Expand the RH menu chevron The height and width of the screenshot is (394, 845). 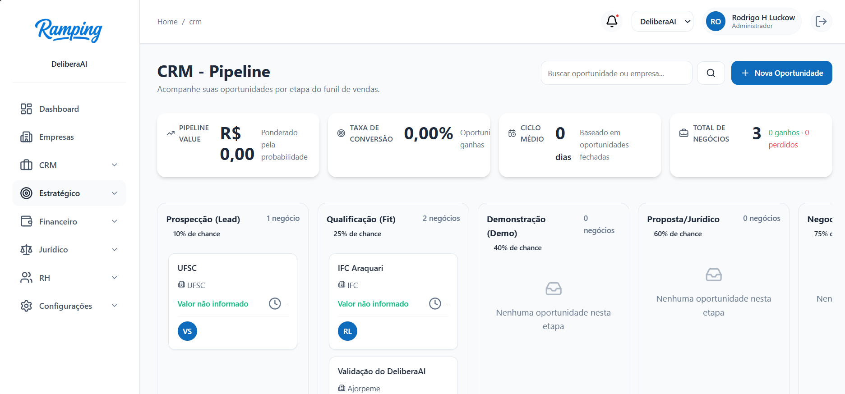(x=115, y=278)
